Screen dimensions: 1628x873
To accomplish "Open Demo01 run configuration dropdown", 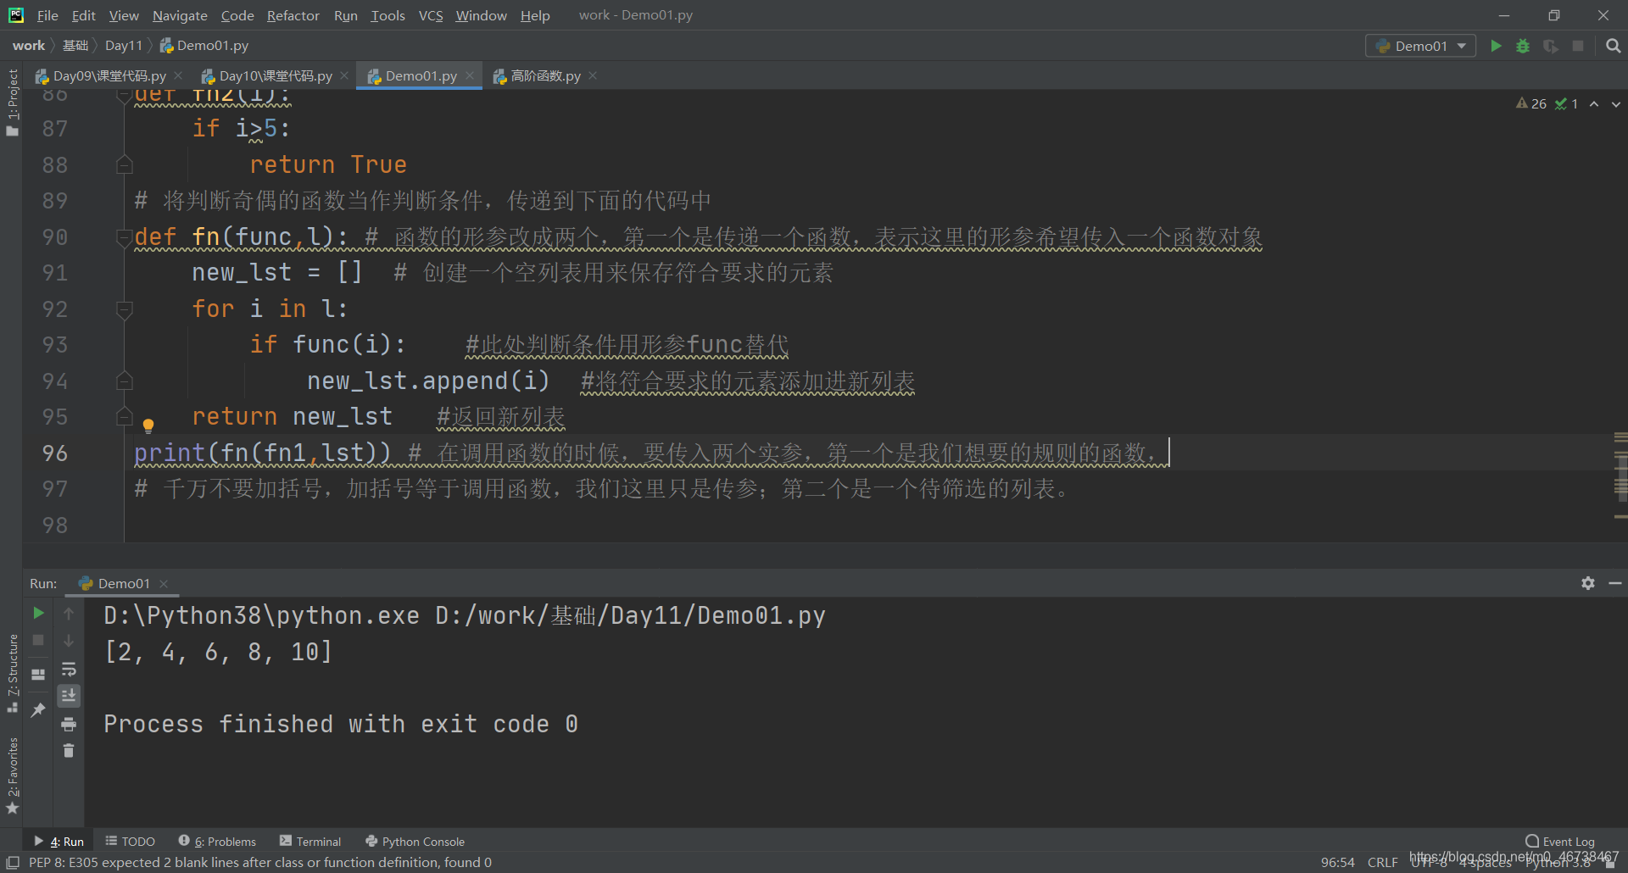I will tap(1420, 46).
